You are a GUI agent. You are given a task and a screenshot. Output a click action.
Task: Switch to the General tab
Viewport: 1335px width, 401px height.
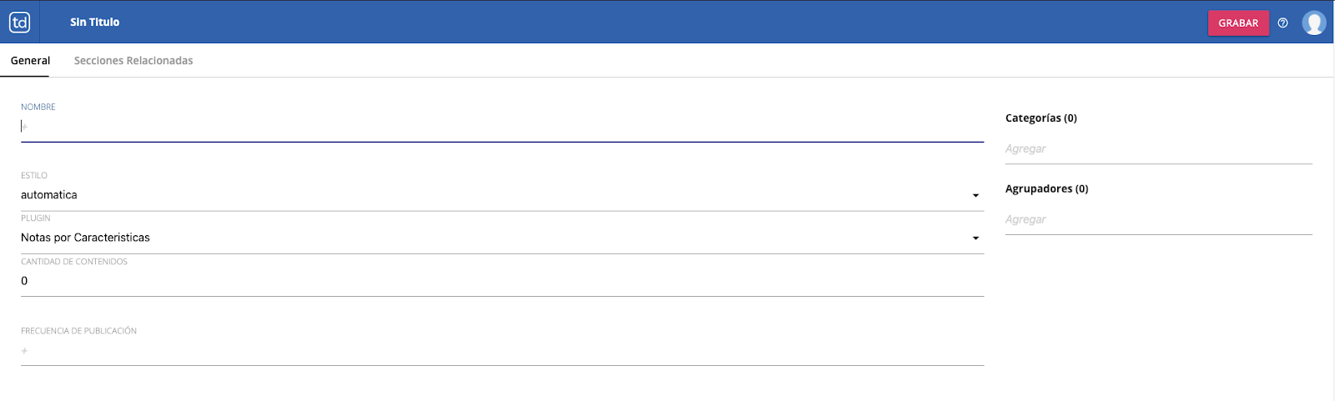[x=30, y=61]
